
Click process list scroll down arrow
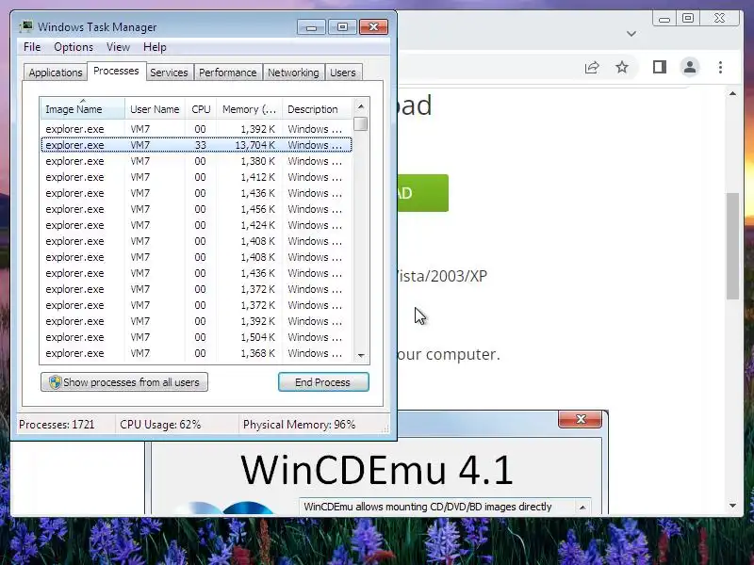click(x=361, y=356)
